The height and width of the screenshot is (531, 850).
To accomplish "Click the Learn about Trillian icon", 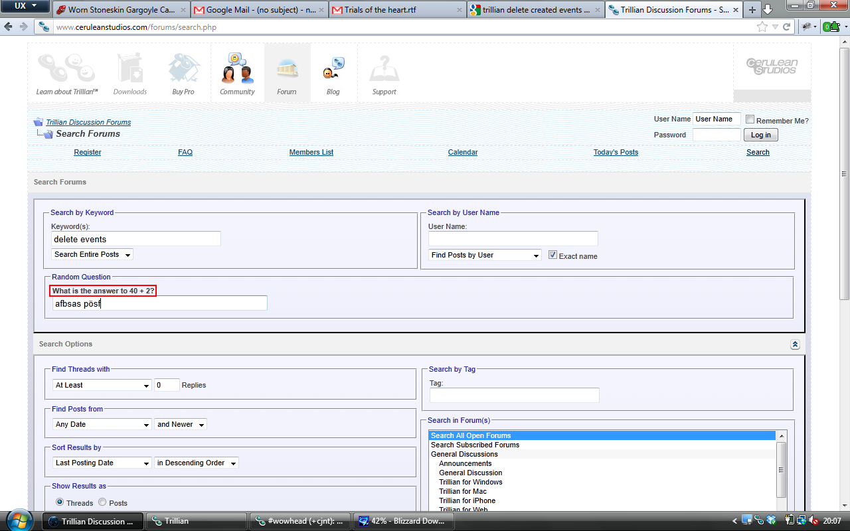I will pyautogui.click(x=66, y=69).
